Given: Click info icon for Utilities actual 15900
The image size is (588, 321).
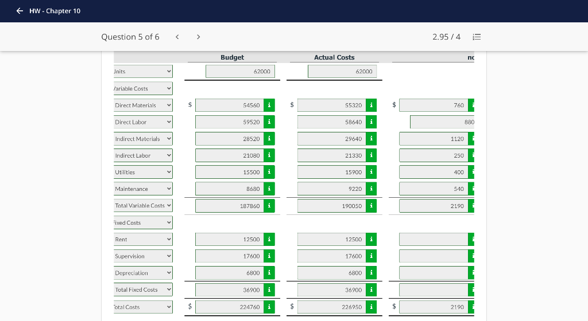Looking at the screenshot, I should click(x=372, y=172).
